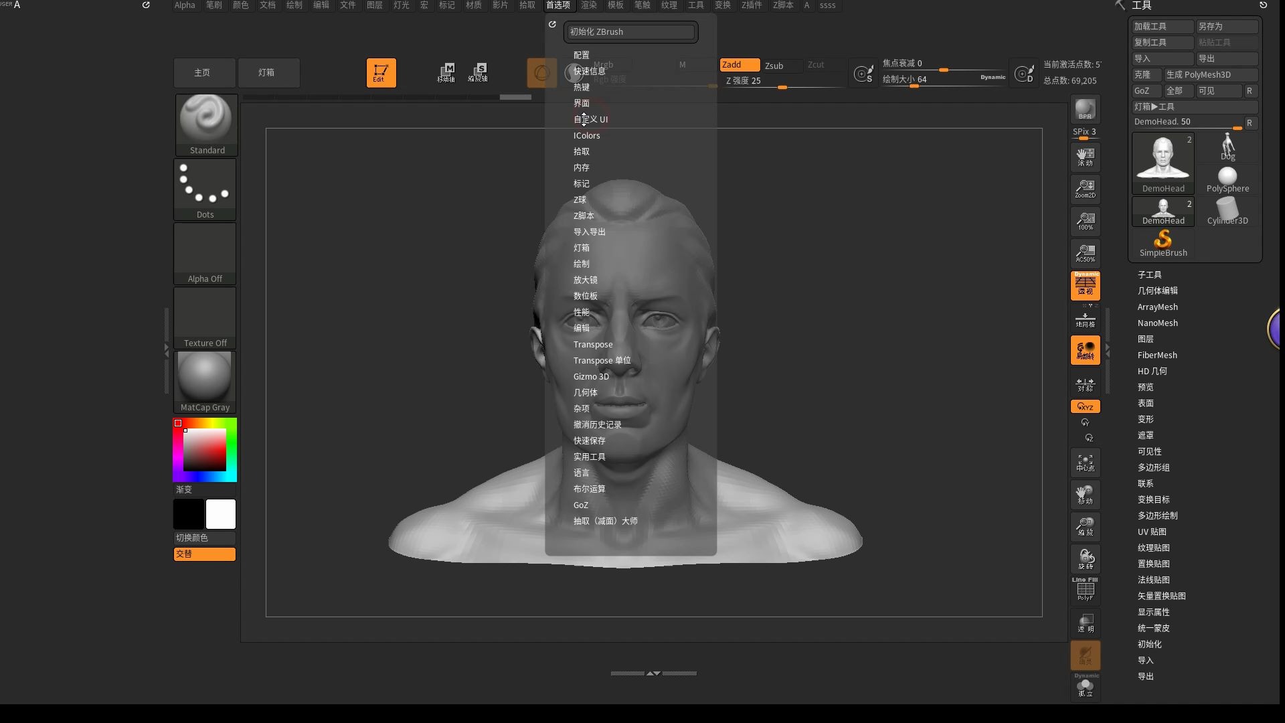Screen dimensions: 1285x723
Task: Select 导入导出 import export menu item
Action: [x=590, y=231]
